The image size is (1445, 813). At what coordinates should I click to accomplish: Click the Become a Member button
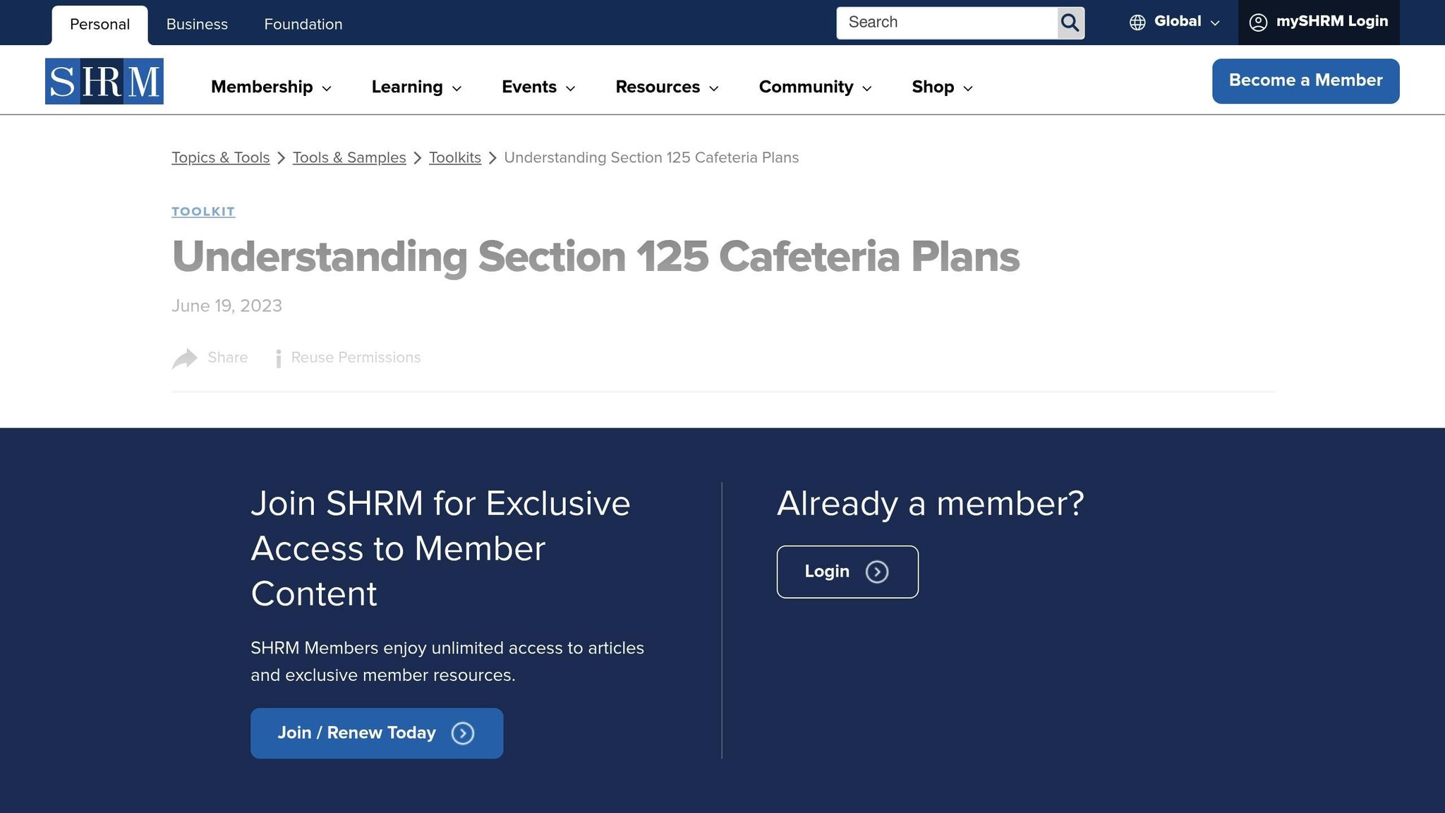pyautogui.click(x=1305, y=80)
